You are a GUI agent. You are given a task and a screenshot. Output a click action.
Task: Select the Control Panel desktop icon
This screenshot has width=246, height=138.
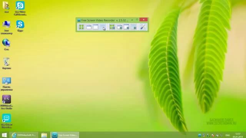tap(7, 84)
